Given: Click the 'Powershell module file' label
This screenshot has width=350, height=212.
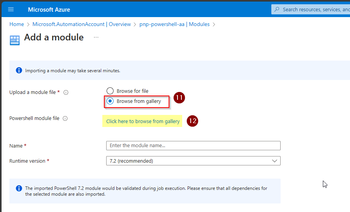Looking at the screenshot, I should tap(34, 118).
